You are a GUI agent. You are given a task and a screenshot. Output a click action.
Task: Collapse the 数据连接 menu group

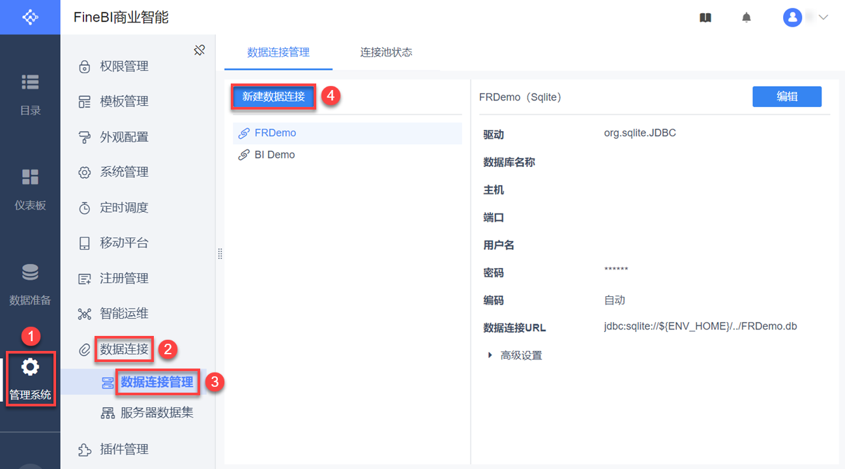click(124, 350)
